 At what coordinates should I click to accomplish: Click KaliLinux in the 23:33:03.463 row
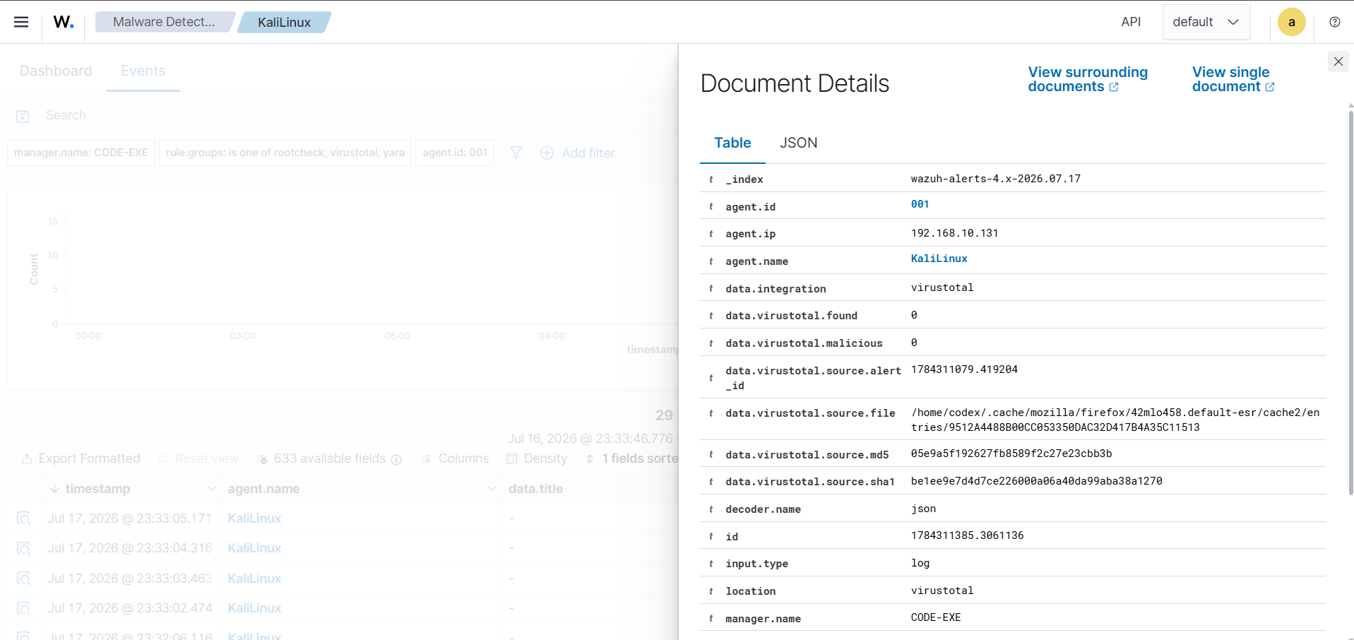[254, 579]
